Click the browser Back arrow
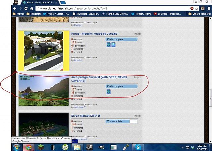Viewport: 212px width, 151px height. click(15, 8)
